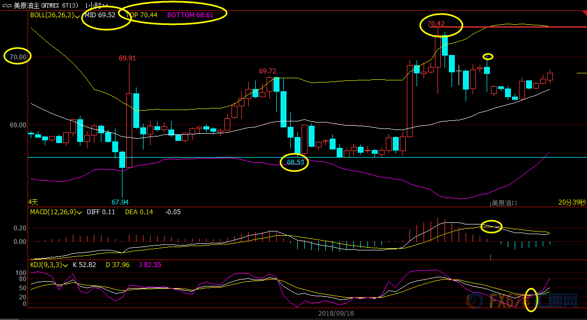Expand the BOLL(26,26,2) indicator dropdown
The height and width of the screenshot is (320, 587).
click(x=79, y=16)
